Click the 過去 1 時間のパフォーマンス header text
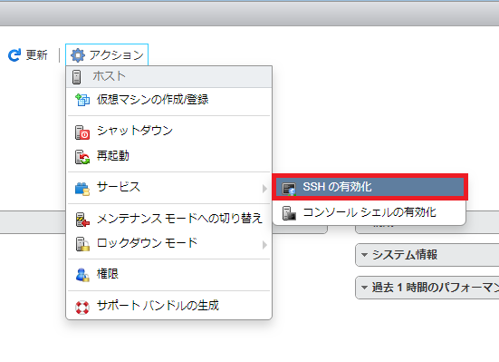Viewport: 499px width, 362px height. point(436,288)
